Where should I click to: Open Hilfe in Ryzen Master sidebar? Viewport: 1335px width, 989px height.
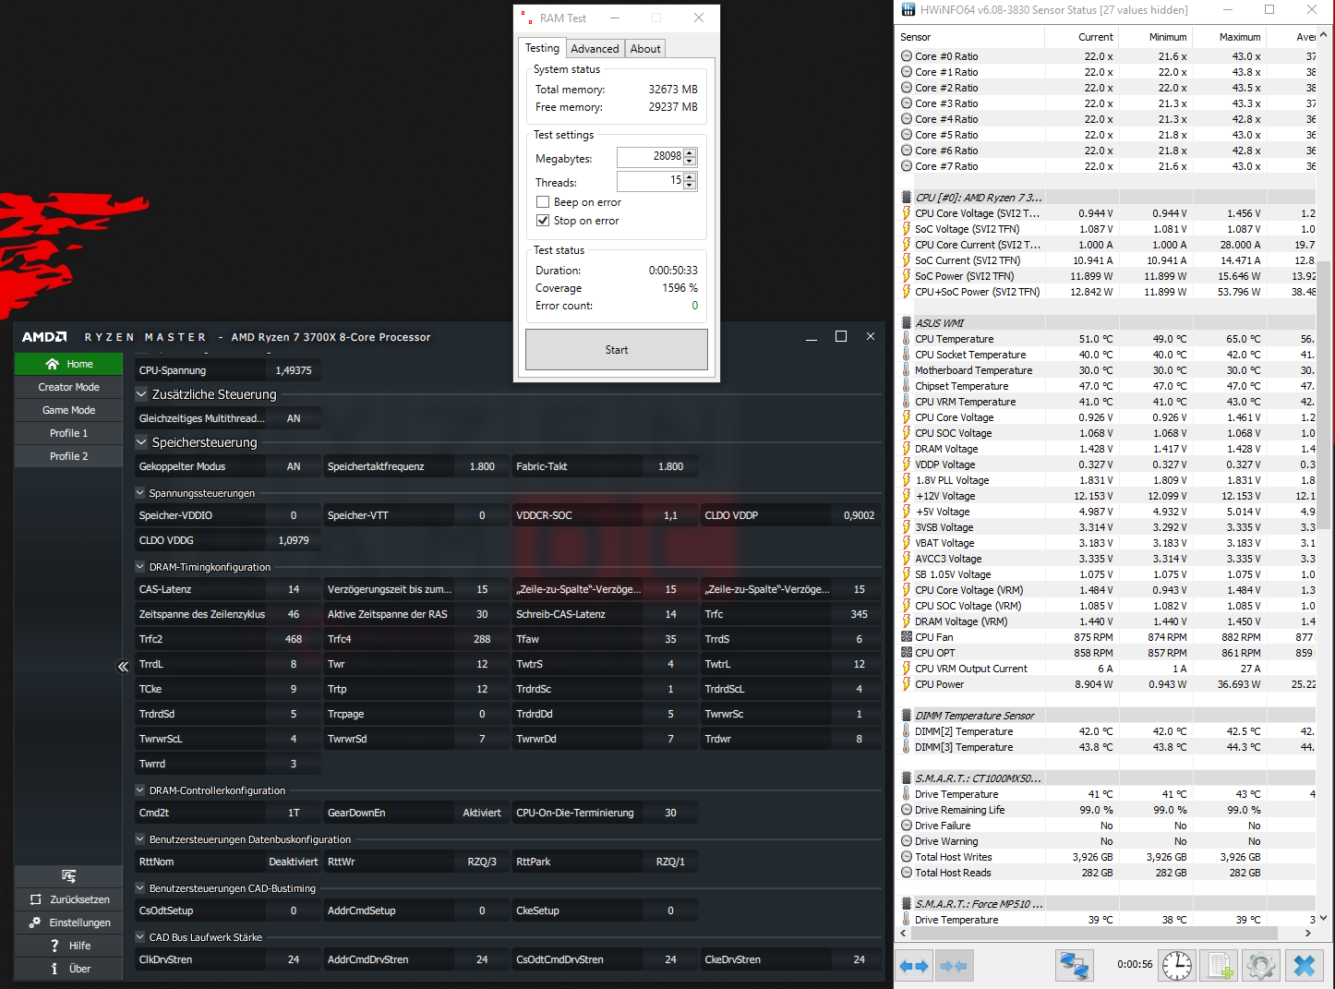pos(68,946)
